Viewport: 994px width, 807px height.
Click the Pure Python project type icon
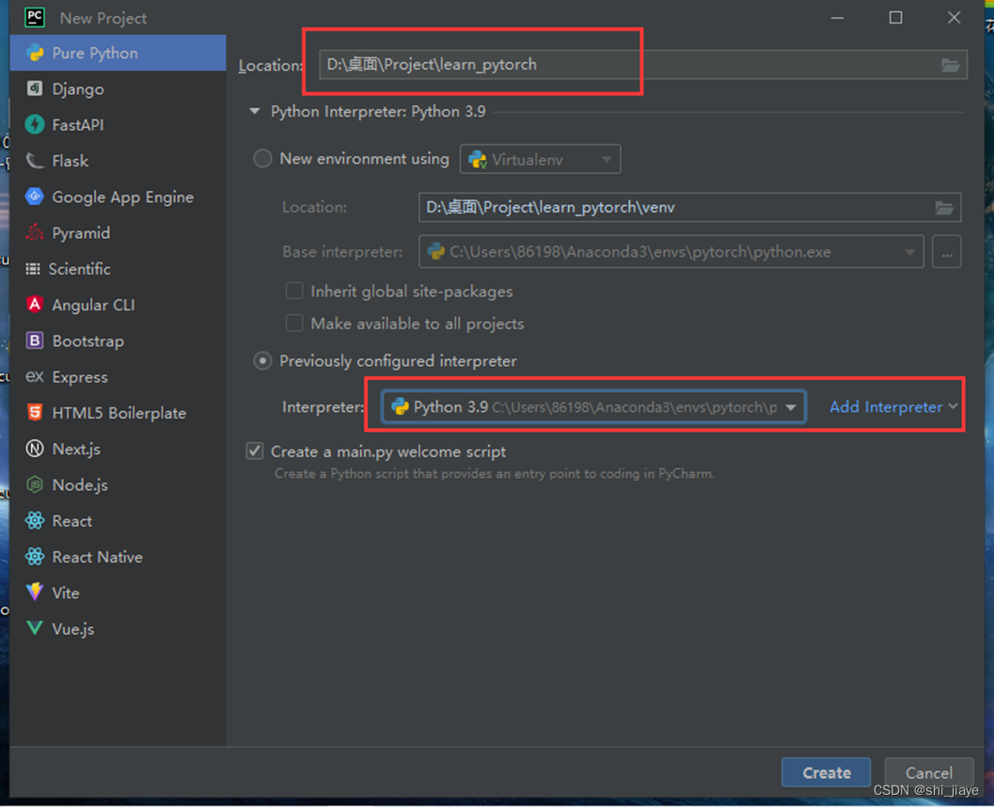[x=35, y=54]
